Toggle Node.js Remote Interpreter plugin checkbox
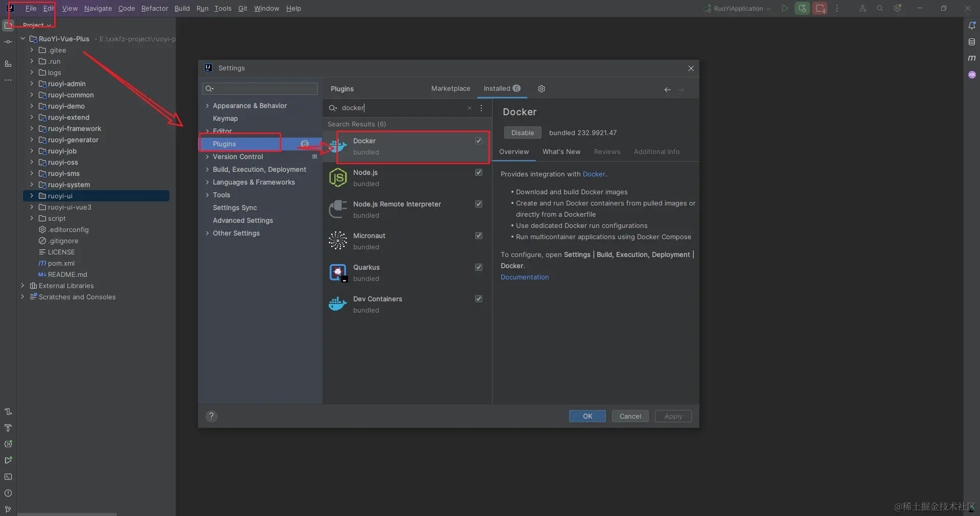Image resolution: width=980 pixels, height=516 pixels. (479, 204)
